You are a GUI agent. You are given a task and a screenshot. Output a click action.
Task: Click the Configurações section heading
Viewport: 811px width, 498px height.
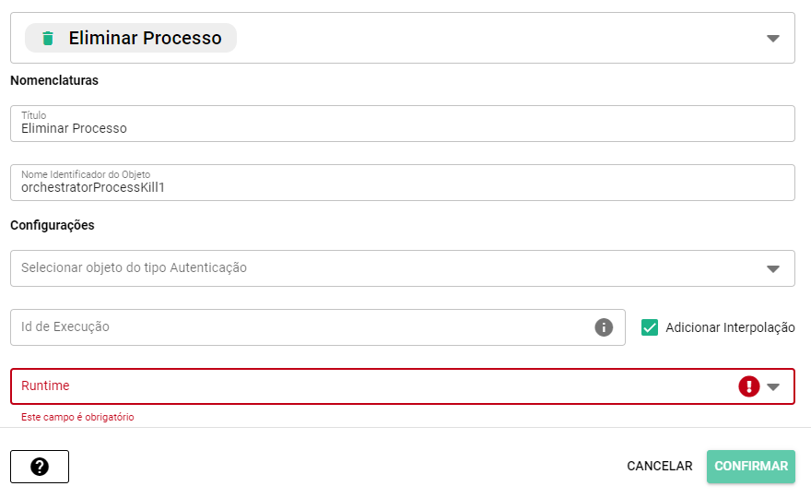point(53,225)
